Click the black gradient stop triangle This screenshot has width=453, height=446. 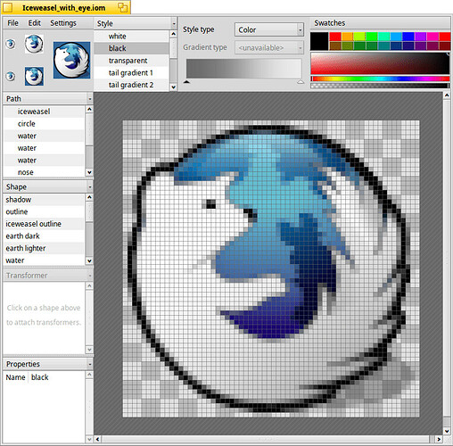pyautogui.click(x=186, y=82)
